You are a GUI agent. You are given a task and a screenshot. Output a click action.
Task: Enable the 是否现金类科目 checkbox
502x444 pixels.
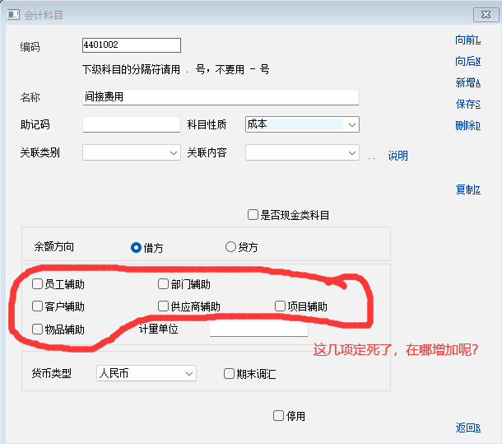point(253,215)
